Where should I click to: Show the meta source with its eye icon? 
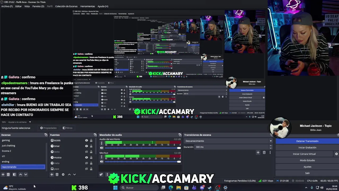coord(86,163)
